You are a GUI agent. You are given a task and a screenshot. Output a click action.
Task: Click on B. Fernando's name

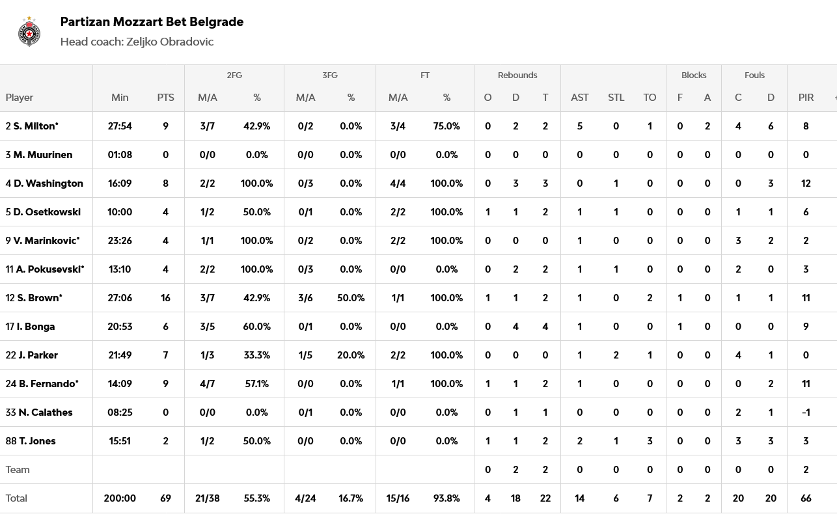coord(48,384)
